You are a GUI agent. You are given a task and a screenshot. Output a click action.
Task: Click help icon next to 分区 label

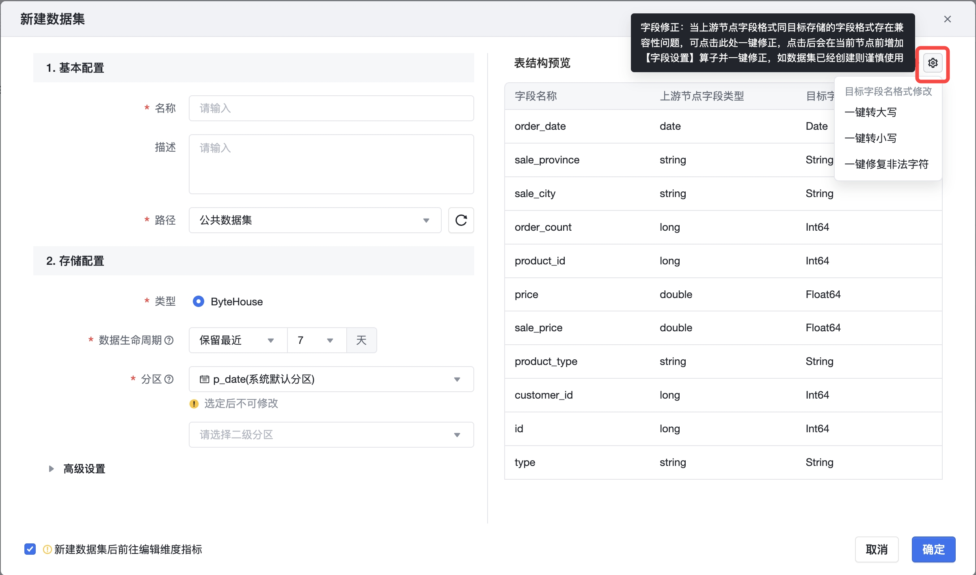tap(169, 379)
